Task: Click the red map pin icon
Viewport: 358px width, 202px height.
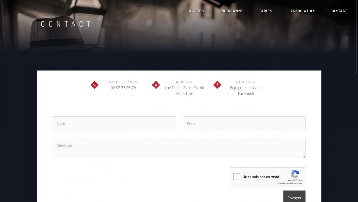Action: [x=156, y=85]
